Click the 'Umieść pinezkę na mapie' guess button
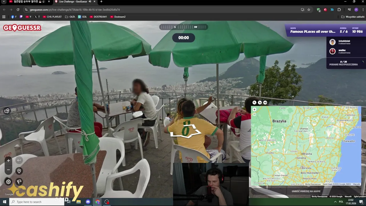This screenshot has width=366, height=206. coord(306,191)
